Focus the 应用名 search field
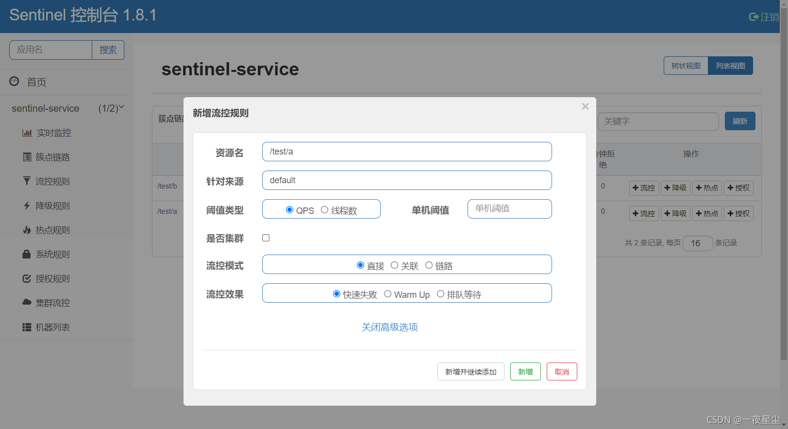The width and height of the screenshot is (788, 429). tap(50, 50)
